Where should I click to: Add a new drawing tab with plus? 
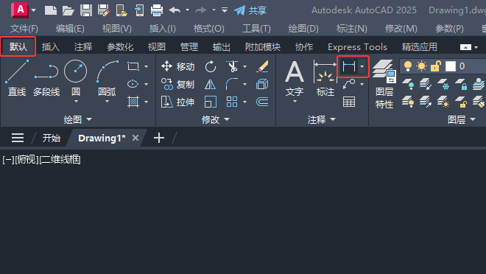tap(159, 138)
